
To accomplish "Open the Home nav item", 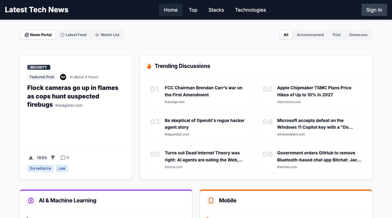I will click(x=171, y=10).
